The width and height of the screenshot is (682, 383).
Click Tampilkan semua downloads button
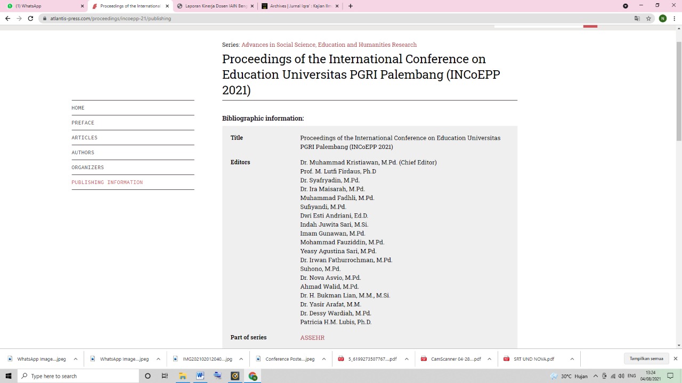(646, 359)
